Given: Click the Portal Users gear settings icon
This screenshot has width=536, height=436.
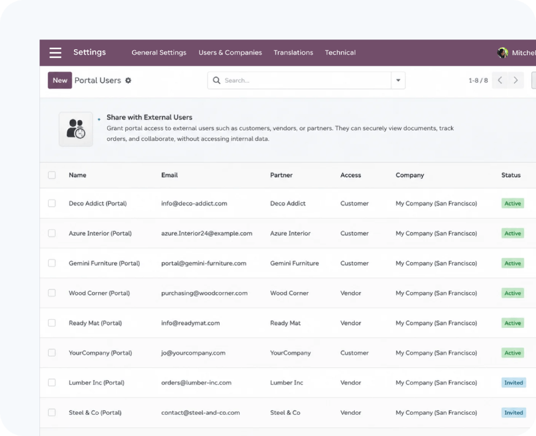Looking at the screenshot, I should coord(128,81).
